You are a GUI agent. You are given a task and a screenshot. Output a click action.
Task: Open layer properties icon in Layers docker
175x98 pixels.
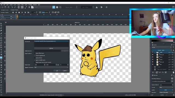166,72
